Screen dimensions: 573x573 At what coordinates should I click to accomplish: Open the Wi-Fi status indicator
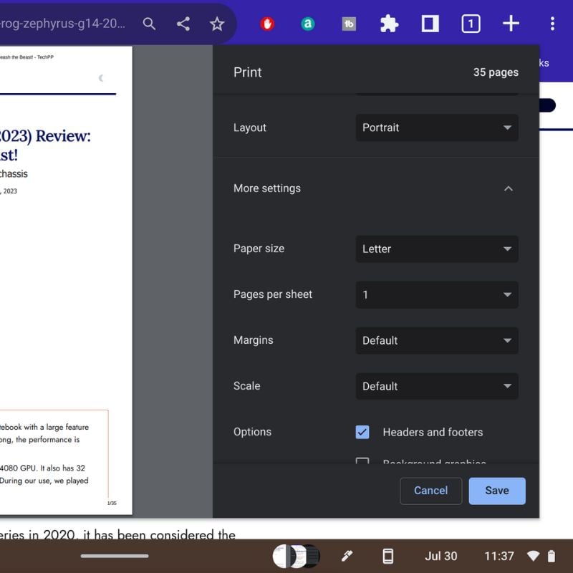click(533, 556)
